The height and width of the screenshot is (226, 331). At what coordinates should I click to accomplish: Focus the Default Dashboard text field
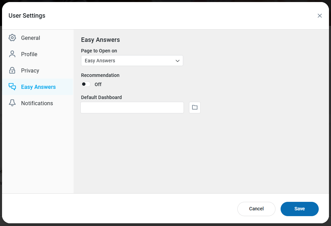132,108
